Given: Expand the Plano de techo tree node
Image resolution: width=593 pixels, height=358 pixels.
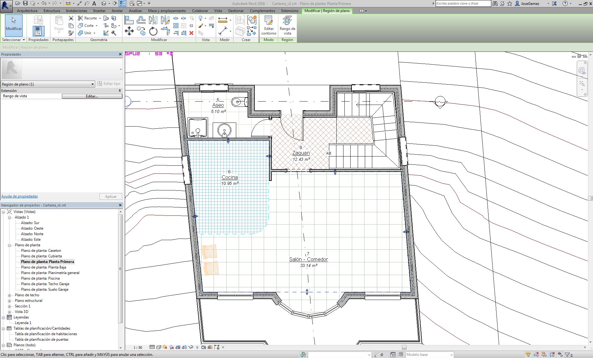Looking at the screenshot, I should pyautogui.click(x=10, y=295).
